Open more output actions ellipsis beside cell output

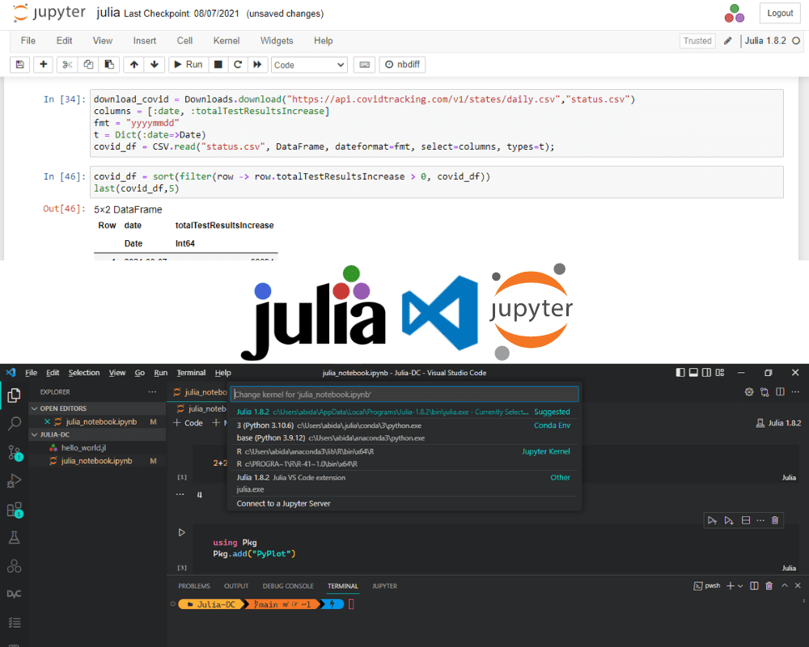coord(180,494)
